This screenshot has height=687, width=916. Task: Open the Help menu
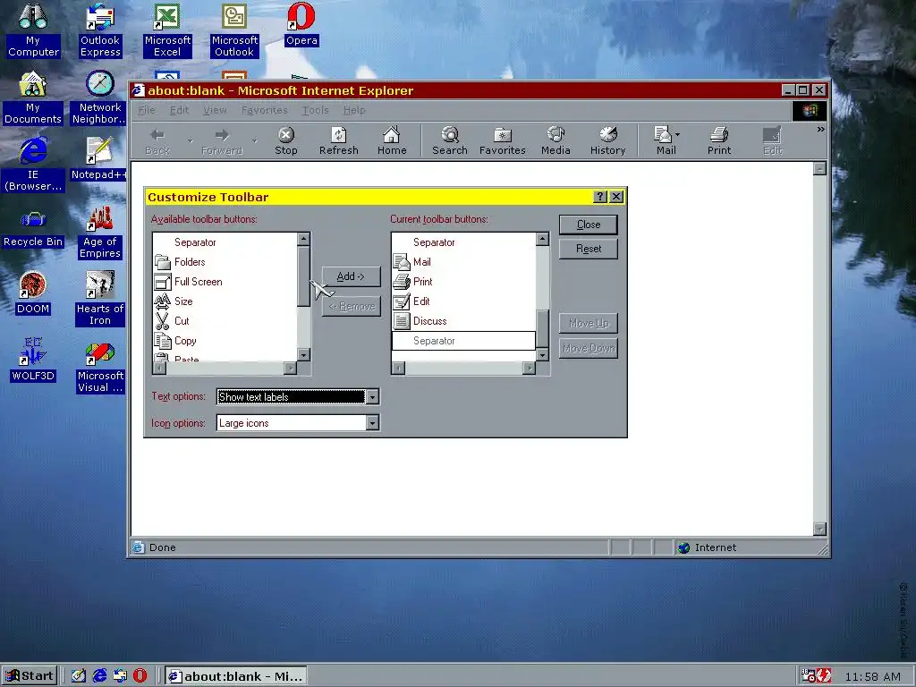click(x=354, y=110)
